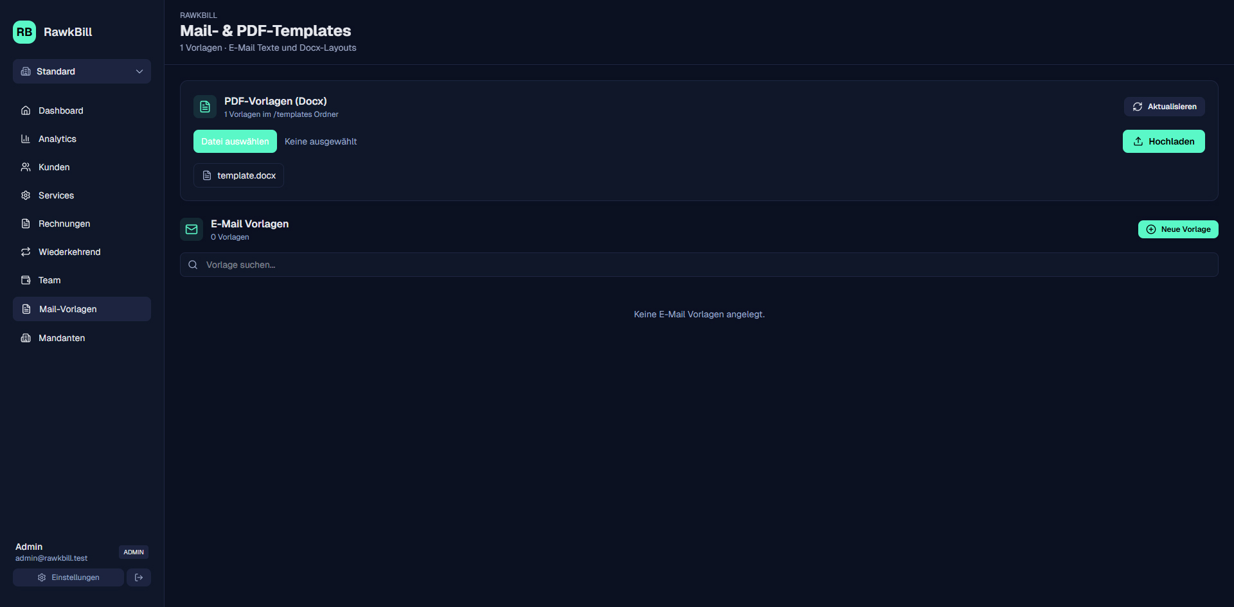Click Datei auswählen file chooser

[x=235, y=141]
